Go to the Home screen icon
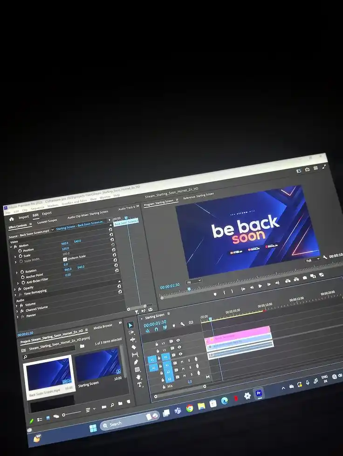 [x=12, y=219]
